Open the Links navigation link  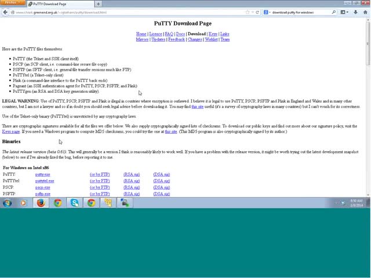click(x=224, y=34)
